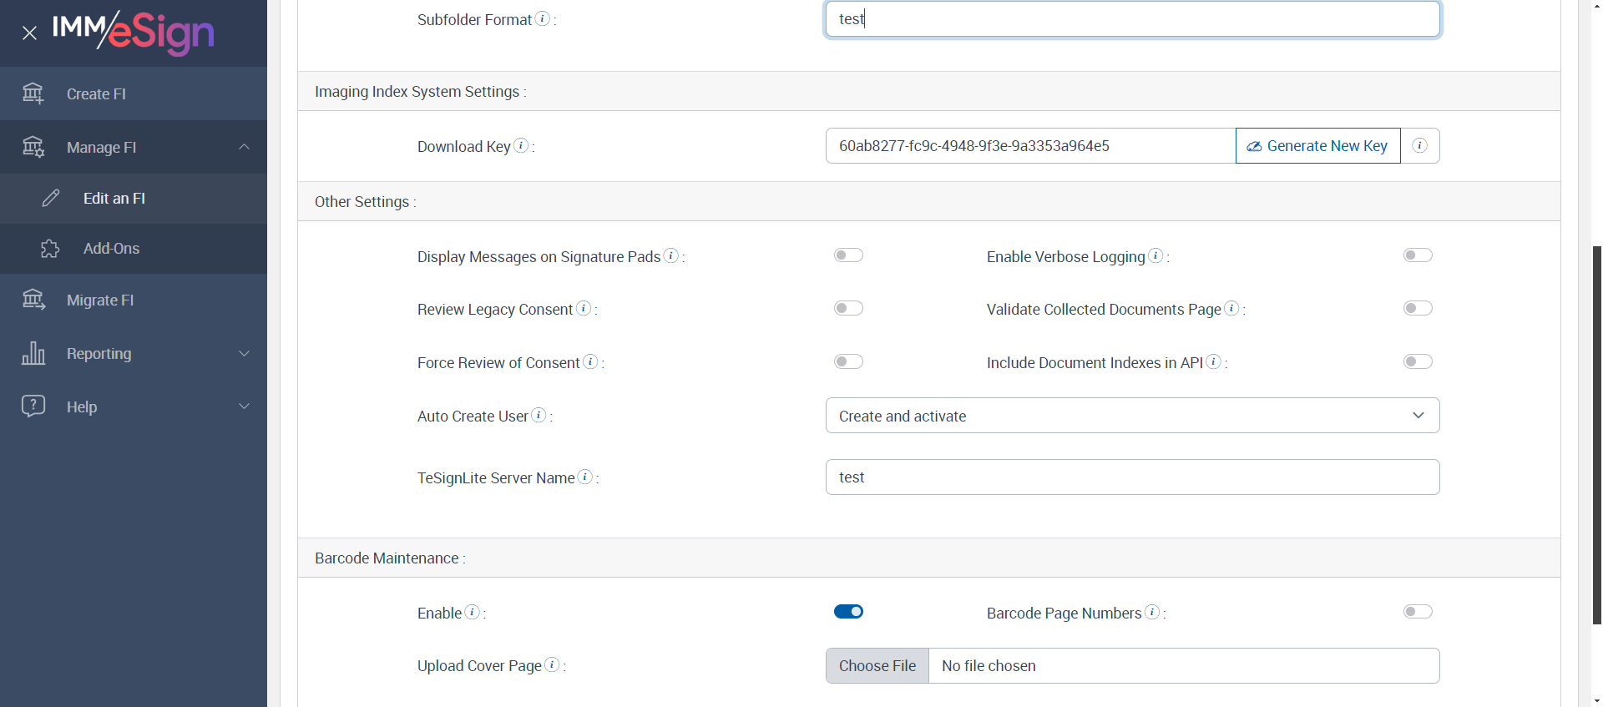Screen dimensions: 1603x707
Task: Click info icon next to Upload Cover Page
Action: [x=552, y=664]
